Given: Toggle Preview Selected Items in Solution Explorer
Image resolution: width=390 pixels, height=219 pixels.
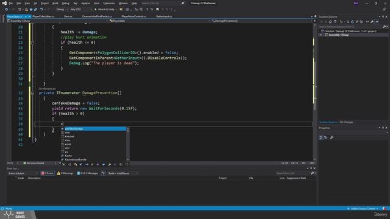Looking at the screenshot, I should 377,22.
